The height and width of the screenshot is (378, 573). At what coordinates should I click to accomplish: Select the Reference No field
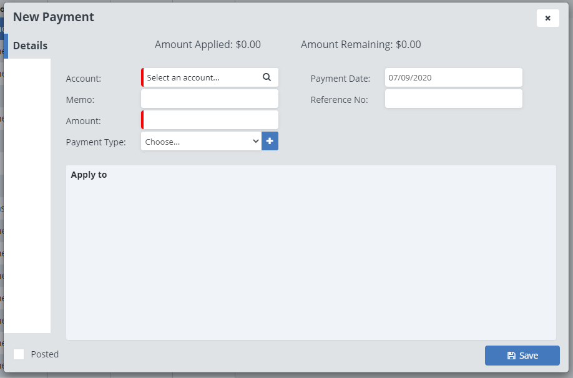tap(454, 99)
